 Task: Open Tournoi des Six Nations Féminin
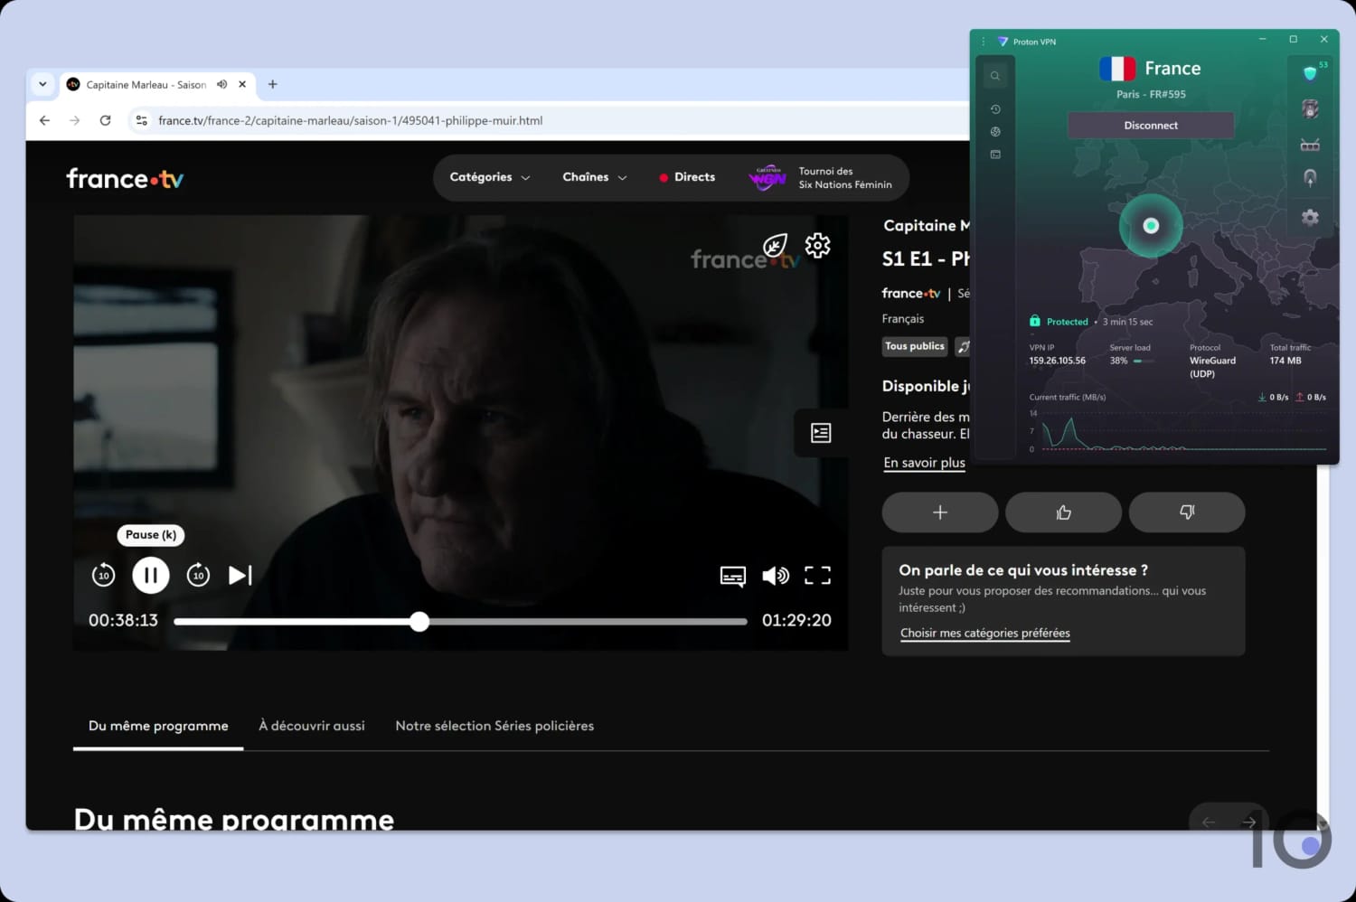click(x=821, y=178)
